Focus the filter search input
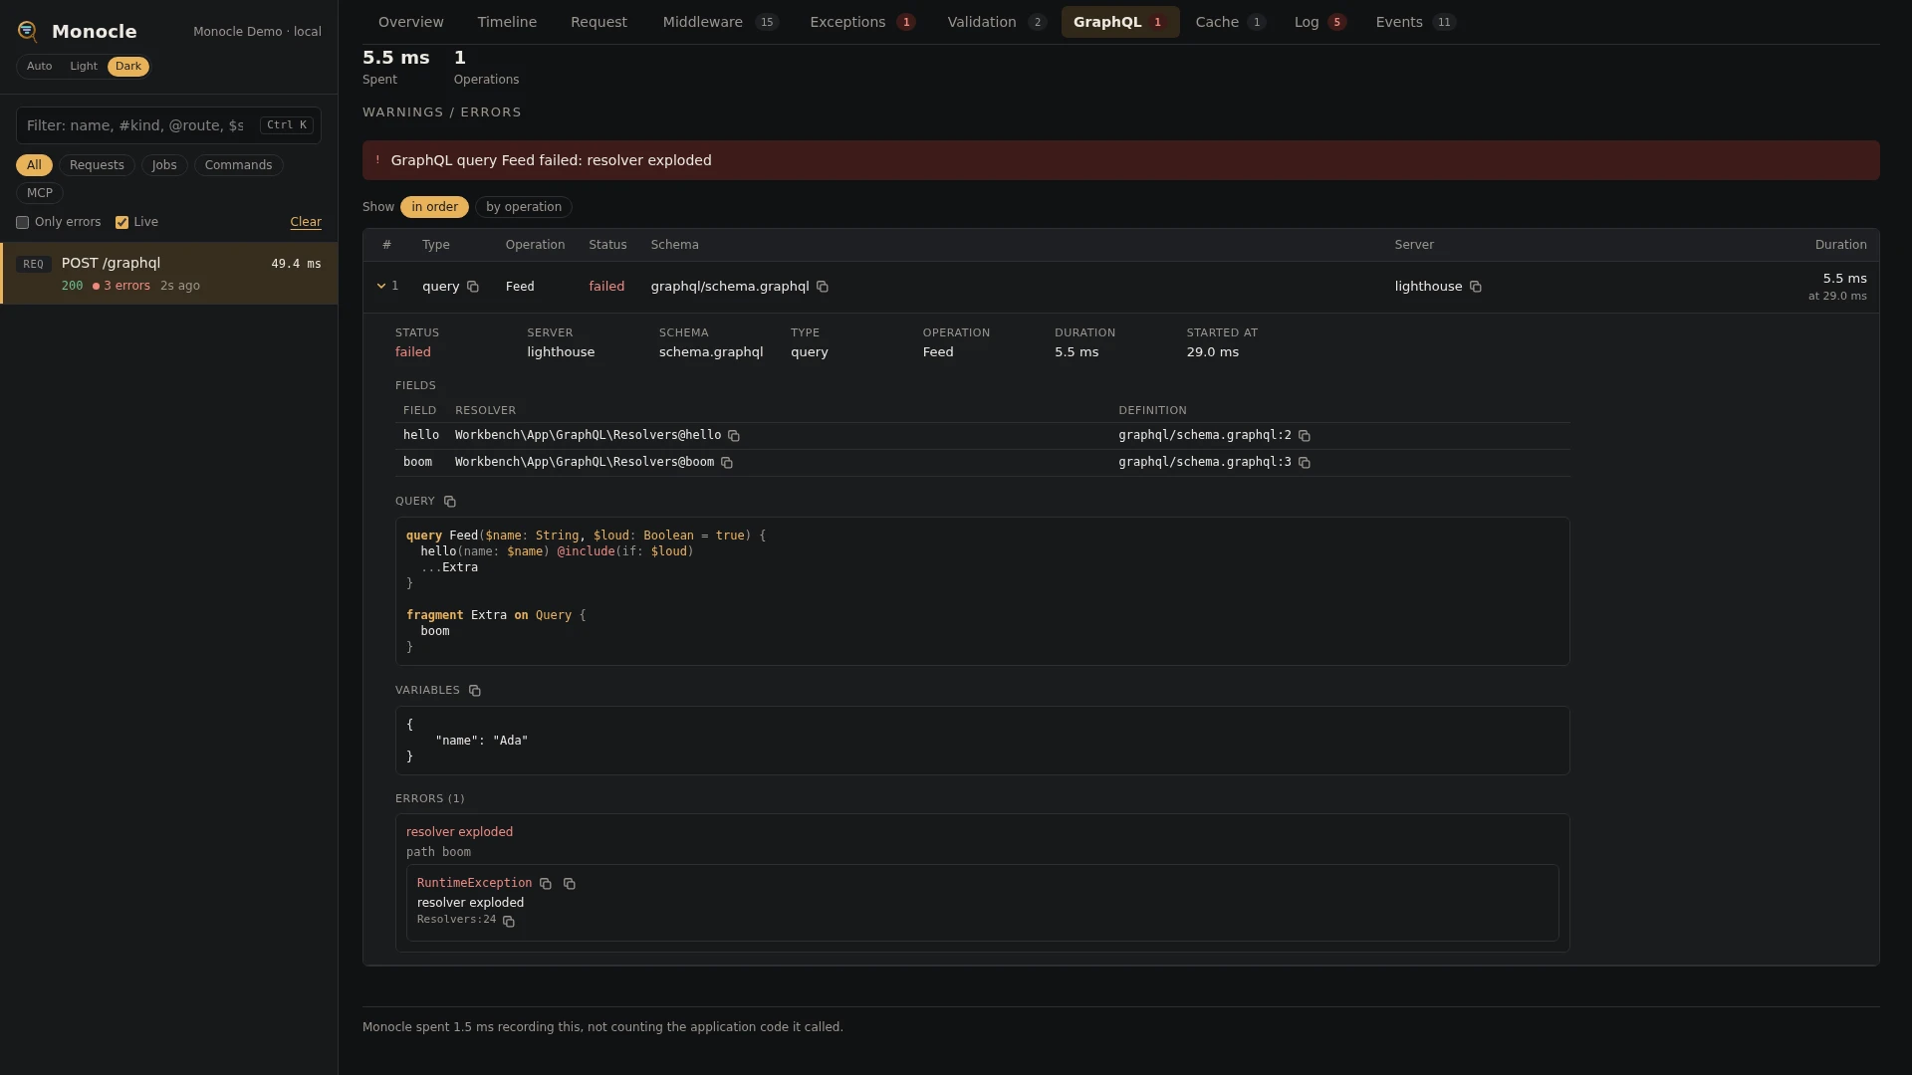 click(168, 125)
